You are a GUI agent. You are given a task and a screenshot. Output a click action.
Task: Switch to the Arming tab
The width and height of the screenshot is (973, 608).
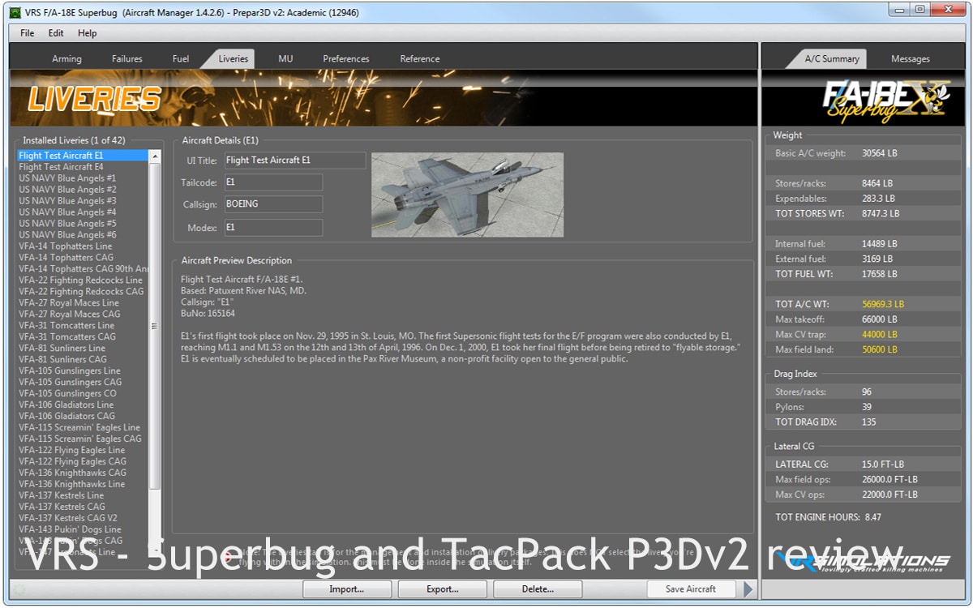[x=66, y=58]
